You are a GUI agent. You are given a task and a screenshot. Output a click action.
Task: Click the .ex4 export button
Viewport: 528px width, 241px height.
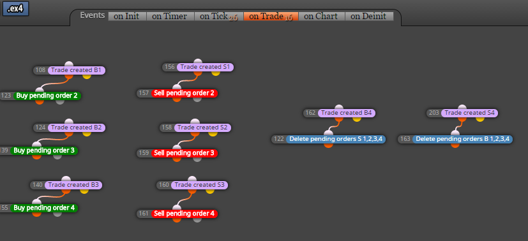pyautogui.click(x=15, y=8)
